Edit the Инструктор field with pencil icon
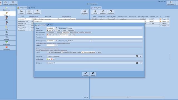 141,56
